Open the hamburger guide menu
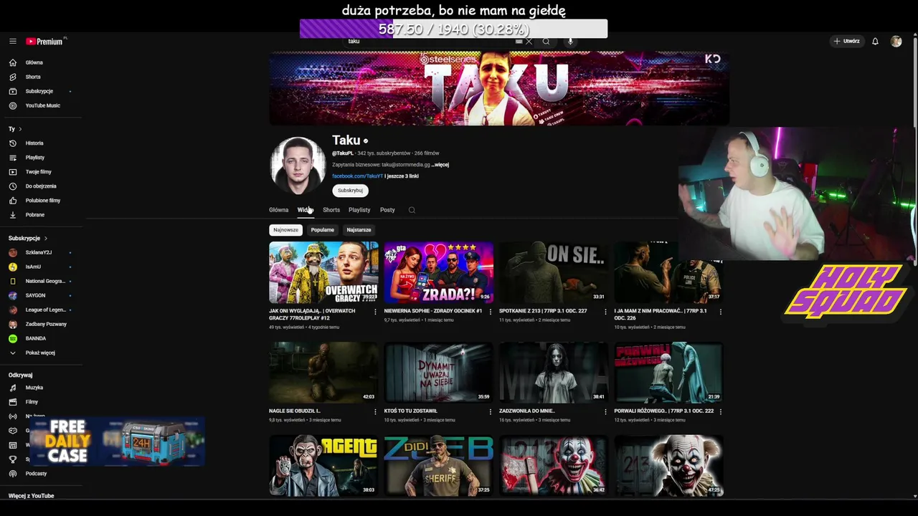The image size is (918, 516). 12,42
